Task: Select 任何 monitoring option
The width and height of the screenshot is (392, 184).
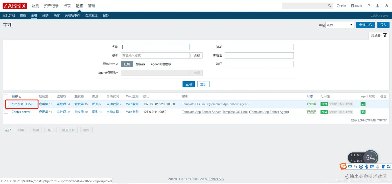Action: (x=127, y=64)
